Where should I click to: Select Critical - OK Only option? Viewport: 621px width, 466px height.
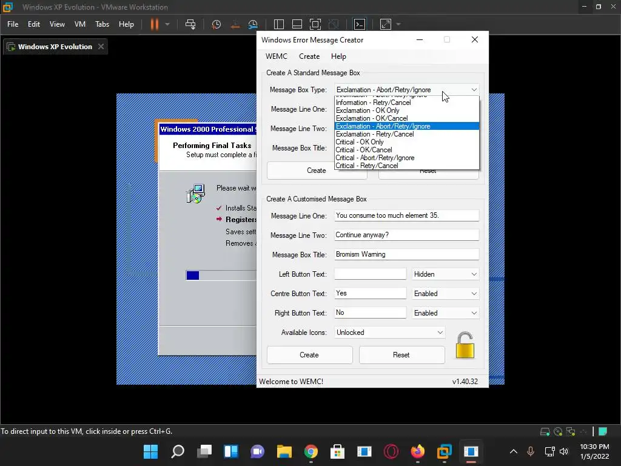[x=407, y=142]
